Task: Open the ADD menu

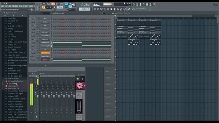Action: [10, 6]
